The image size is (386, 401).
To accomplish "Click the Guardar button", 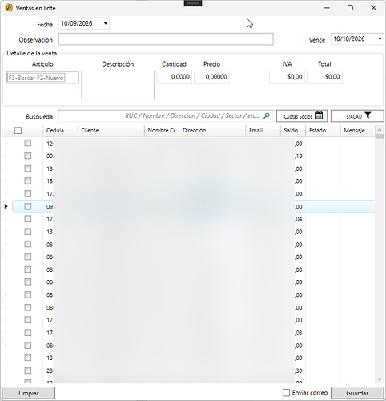I will tap(357, 393).
